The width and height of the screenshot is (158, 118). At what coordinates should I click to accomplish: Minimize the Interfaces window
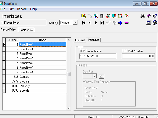click(x=137, y=4)
